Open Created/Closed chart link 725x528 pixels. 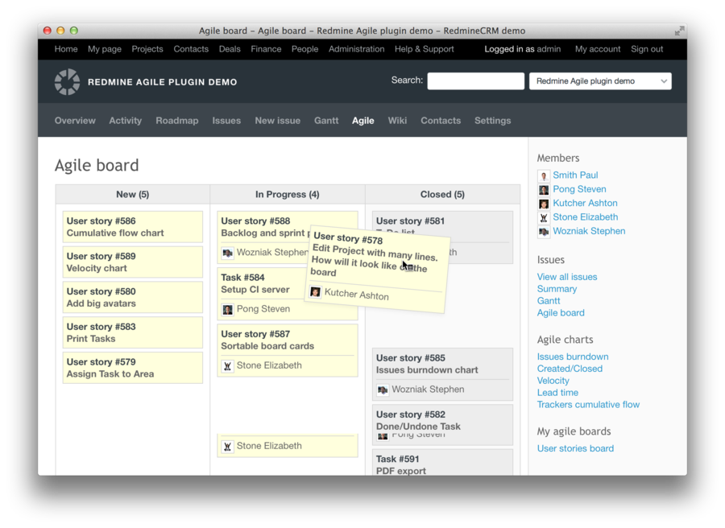(x=570, y=369)
